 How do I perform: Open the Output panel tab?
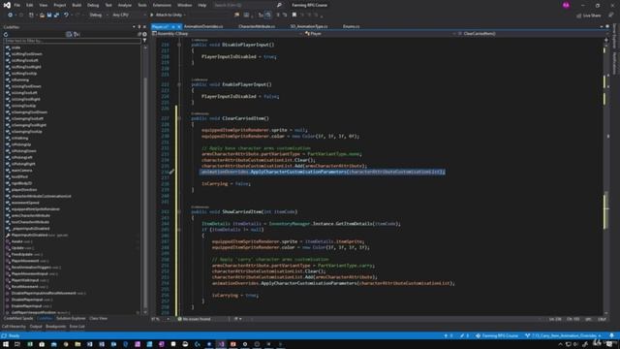coord(36,327)
